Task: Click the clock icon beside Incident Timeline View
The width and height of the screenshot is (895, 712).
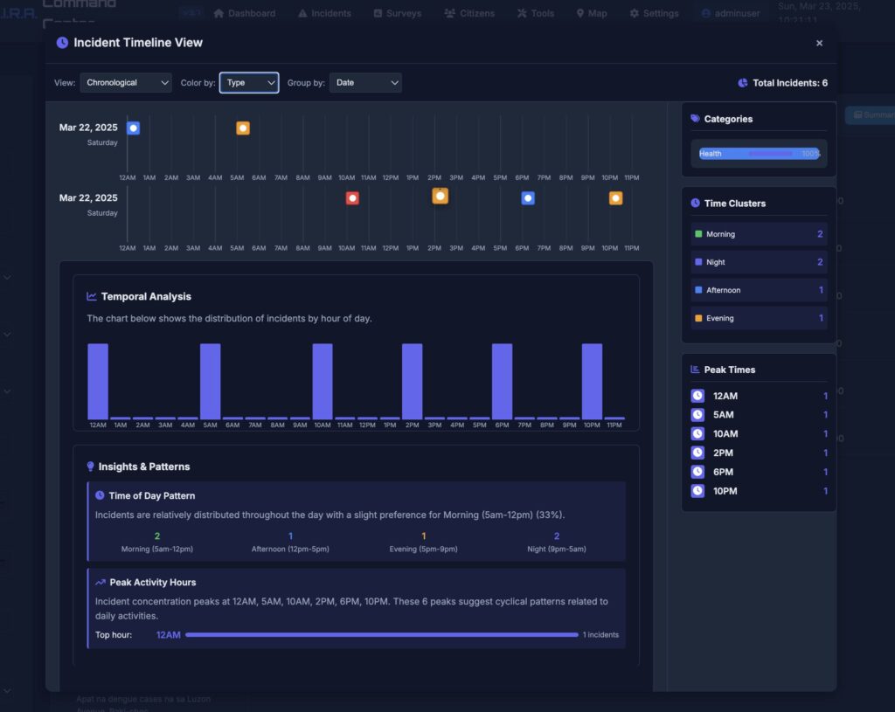Action: coord(62,42)
